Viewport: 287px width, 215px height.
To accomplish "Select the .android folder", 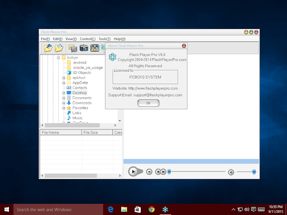I will [79, 63].
